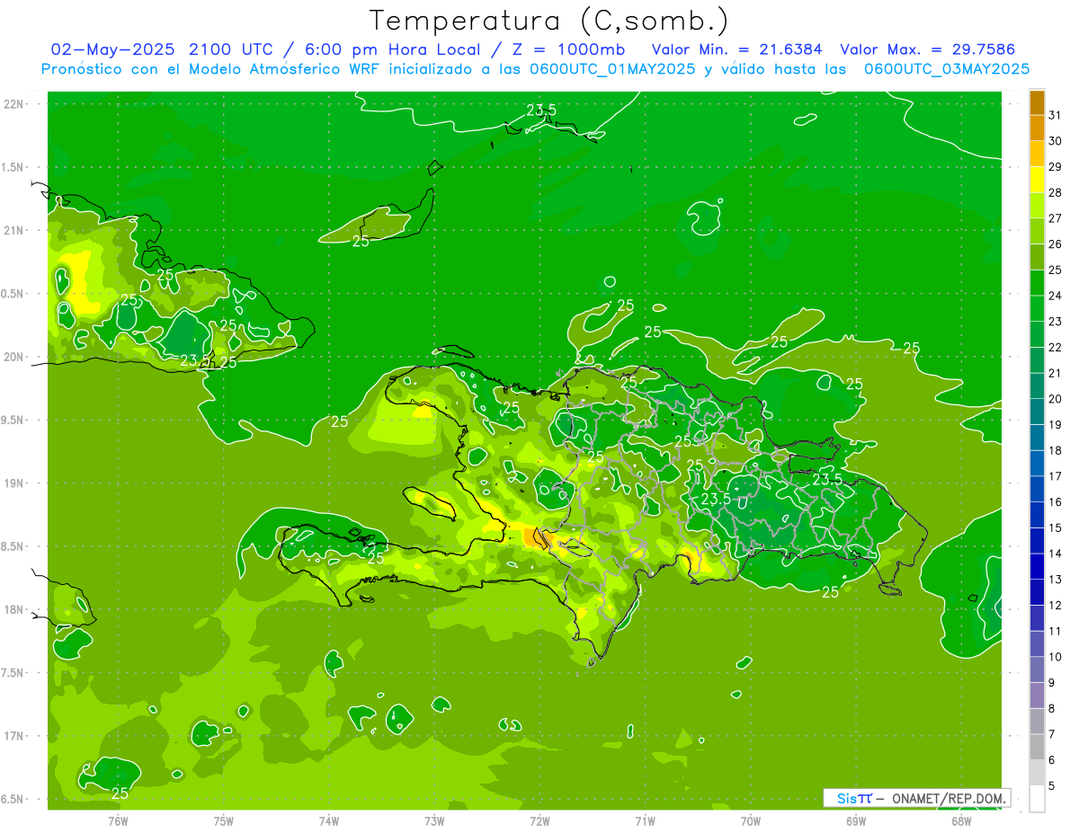Click the 71W longitude axis label
The image size is (1079, 833).
click(x=645, y=821)
